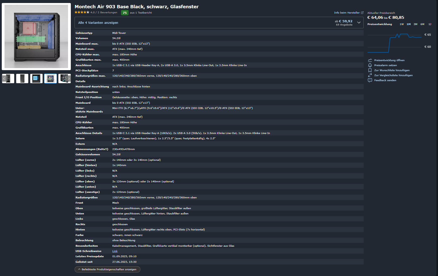
Task: Click the ohne Beleuchtung value
Action: pyautogui.click(x=124, y=240)
